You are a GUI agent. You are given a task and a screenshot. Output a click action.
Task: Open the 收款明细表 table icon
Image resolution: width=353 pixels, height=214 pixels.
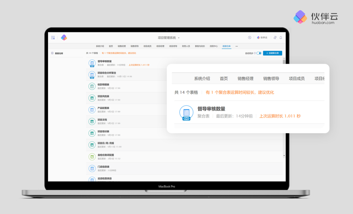(92, 86)
